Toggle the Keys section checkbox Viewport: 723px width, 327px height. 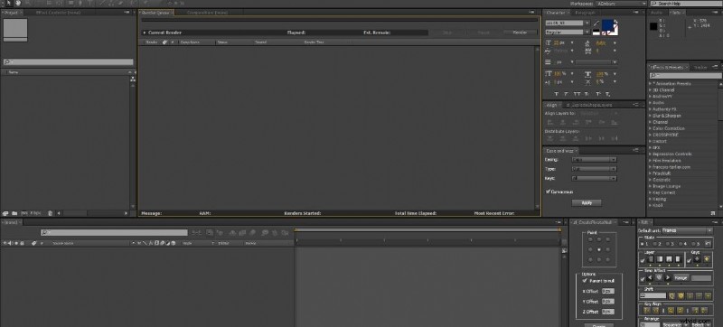pos(689,261)
